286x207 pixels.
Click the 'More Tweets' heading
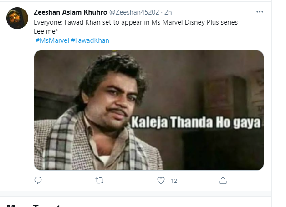point(36,205)
